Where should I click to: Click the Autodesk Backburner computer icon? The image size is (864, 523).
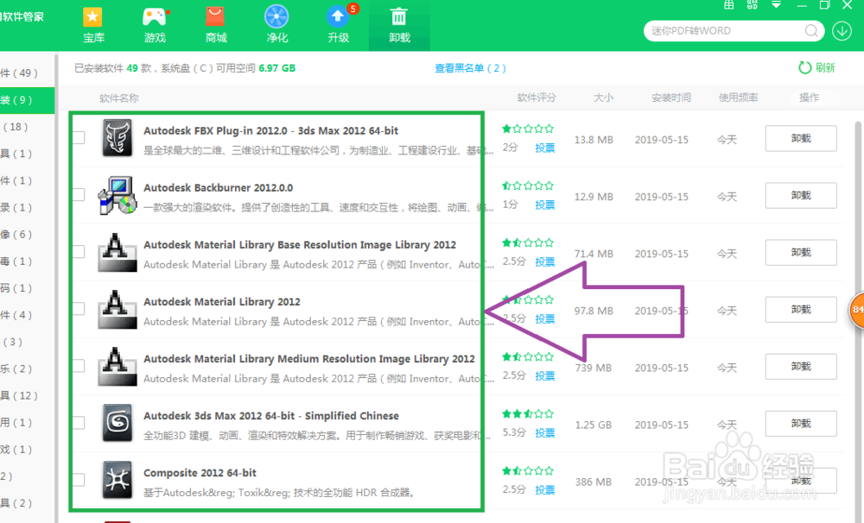(118, 195)
